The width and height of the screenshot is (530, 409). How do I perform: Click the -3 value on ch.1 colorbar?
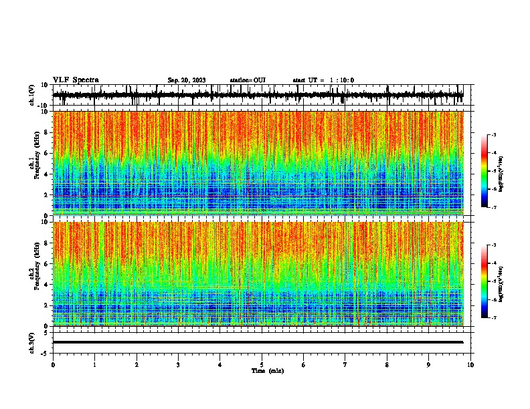click(494, 134)
